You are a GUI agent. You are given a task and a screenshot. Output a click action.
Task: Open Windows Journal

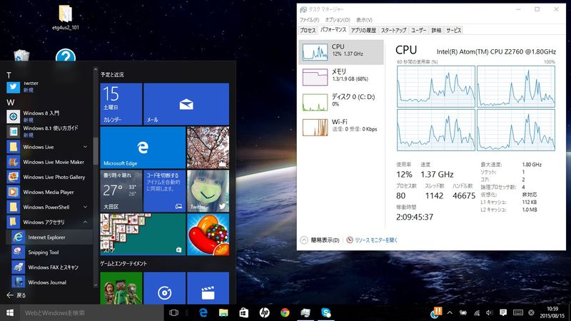(x=51, y=282)
